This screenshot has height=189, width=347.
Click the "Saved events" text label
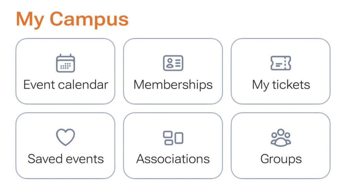click(66, 159)
